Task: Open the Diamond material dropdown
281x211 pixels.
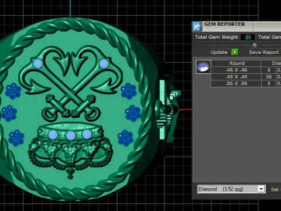Action: pos(231,189)
